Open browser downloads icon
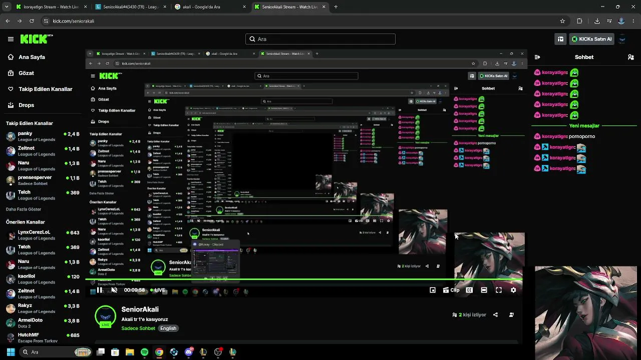The height and width of the screenshot is (360, 641). [x=597, y=21]
